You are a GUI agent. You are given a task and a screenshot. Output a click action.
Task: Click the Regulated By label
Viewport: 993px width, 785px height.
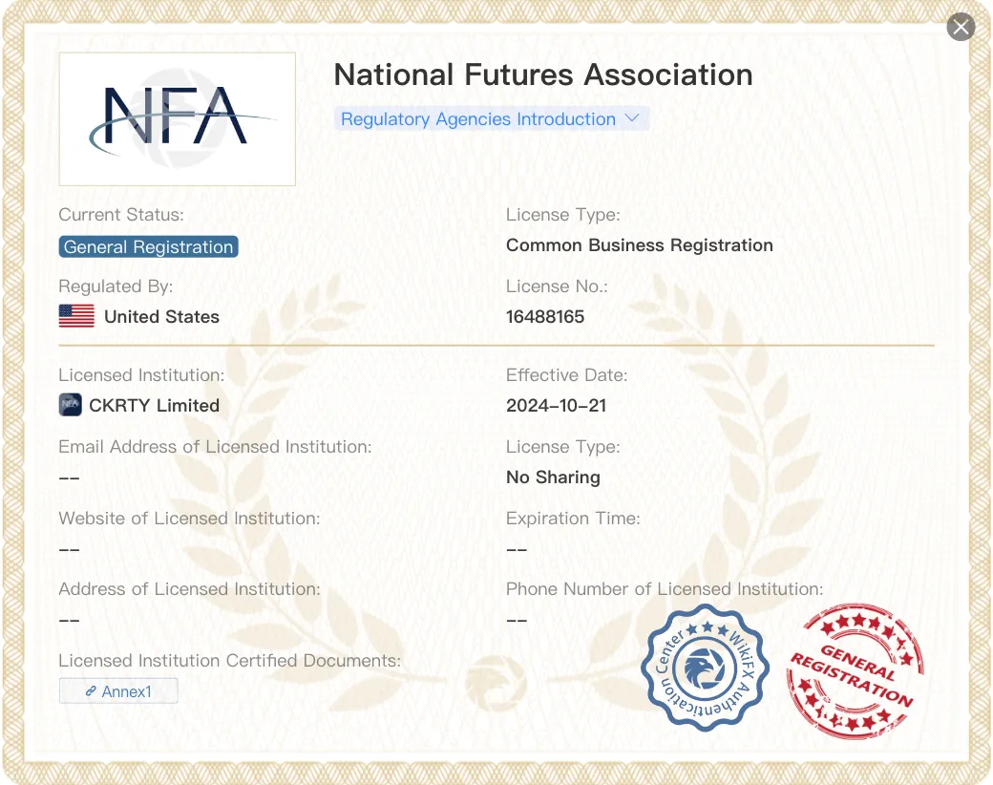tap(116, 286)
